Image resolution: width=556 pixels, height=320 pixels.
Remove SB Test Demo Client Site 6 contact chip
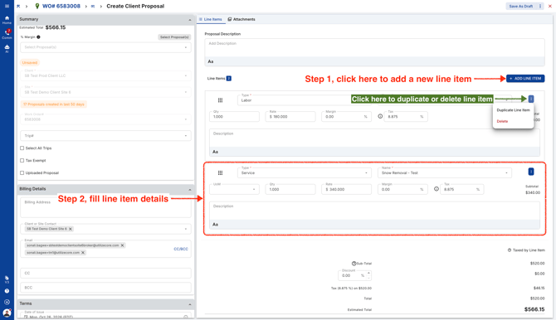click(x=71, y=229)
